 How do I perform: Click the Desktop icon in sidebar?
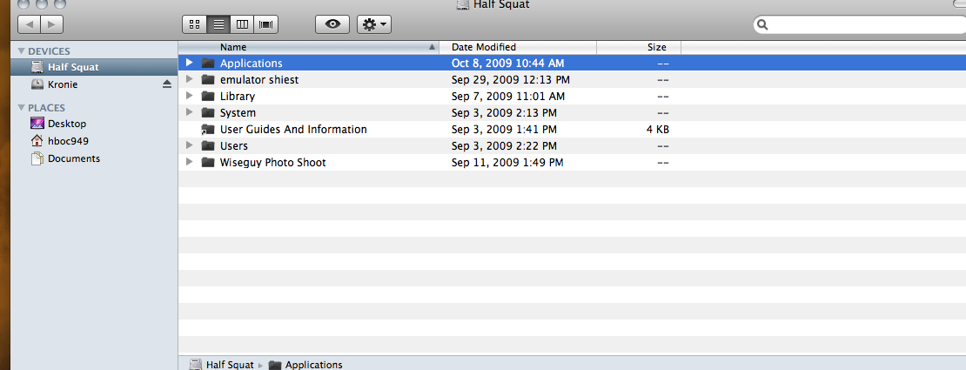tap(37, 124)
